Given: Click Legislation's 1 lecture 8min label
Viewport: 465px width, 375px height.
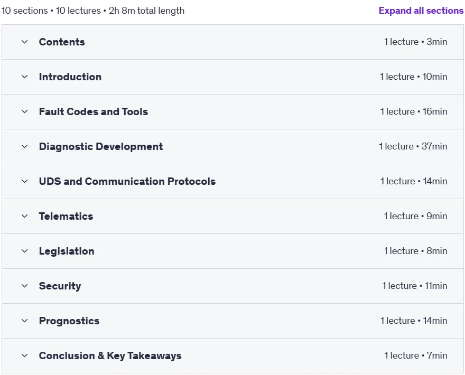Looking at the screenshot, I should click(415, 251).
